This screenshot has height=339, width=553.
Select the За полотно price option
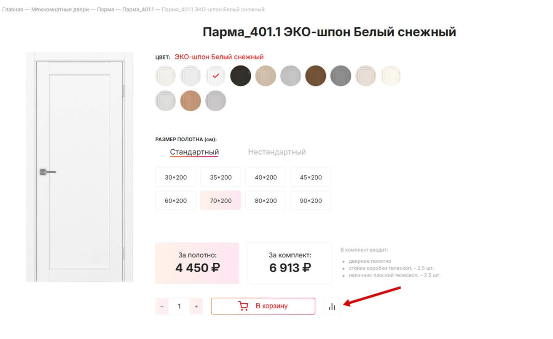coord(197,263)
